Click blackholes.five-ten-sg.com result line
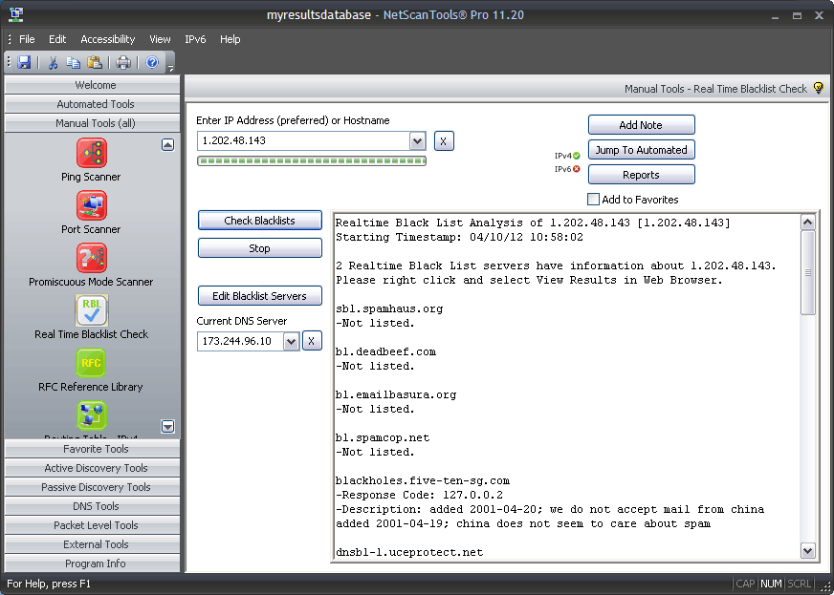 click(423, 480)
